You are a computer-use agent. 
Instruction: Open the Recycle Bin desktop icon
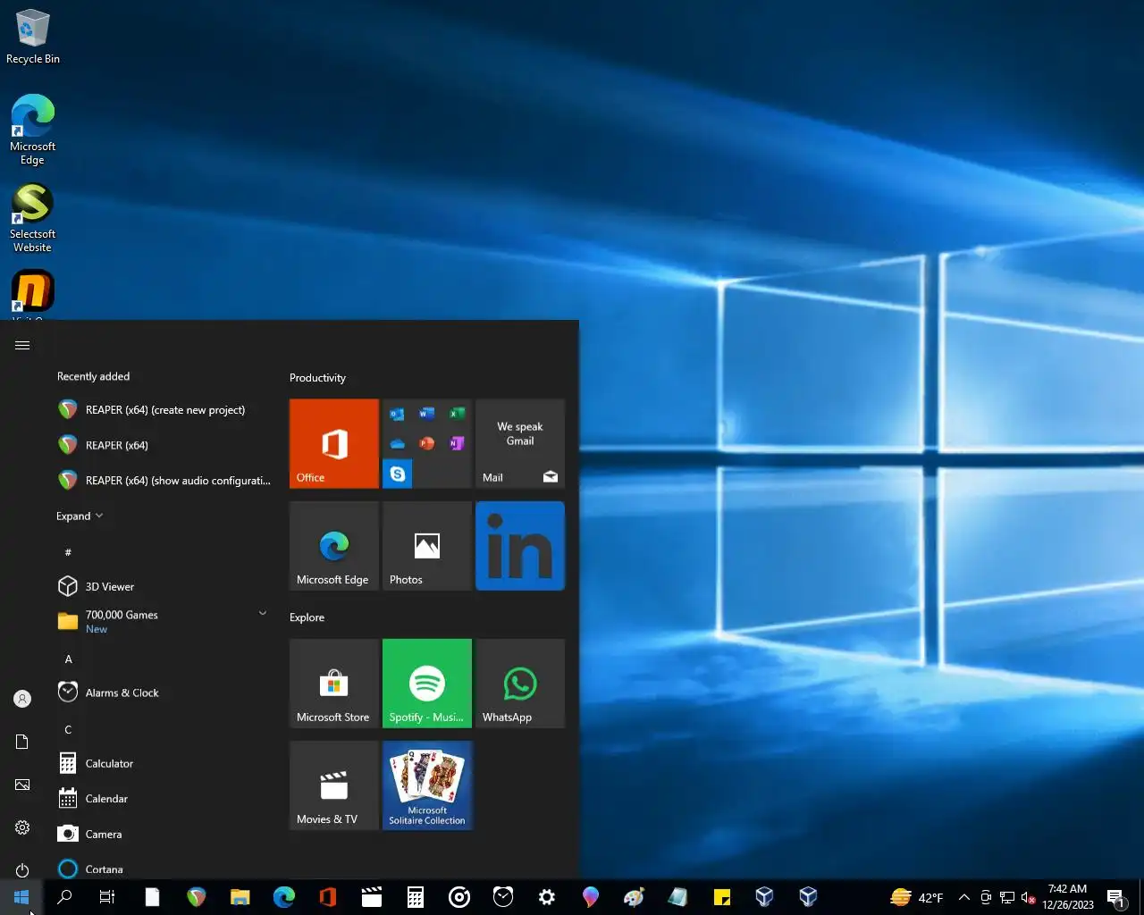(x=33, y=37)
